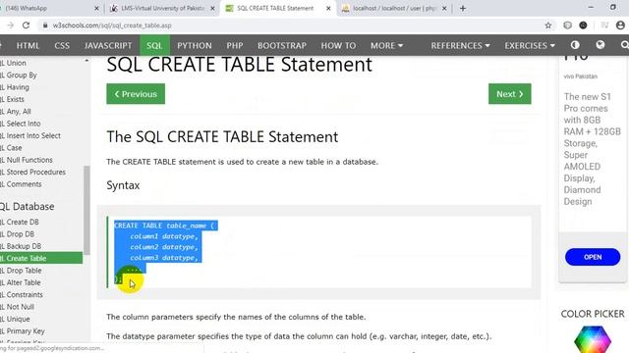Screen dimensions: 629x353
Task: Open SQL Drop DB in the sidebar
Action: pos(40,233)
